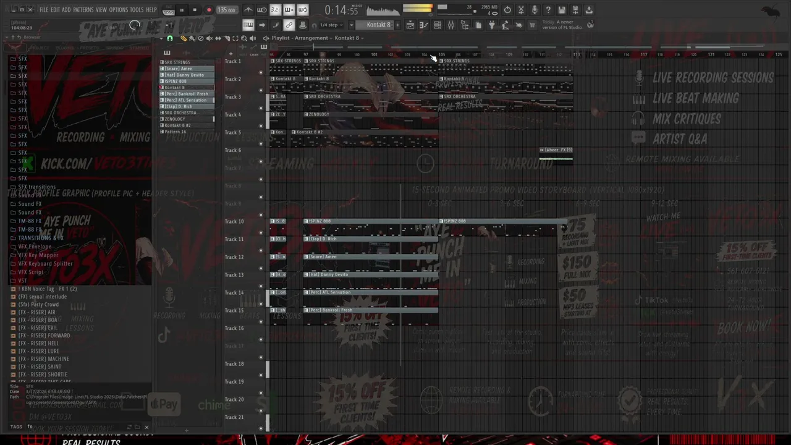Image resolution: width=791 pixels, height=445 pixels.
Task: Toggle typing keyboard to piano
Action: tap(248, 25)
